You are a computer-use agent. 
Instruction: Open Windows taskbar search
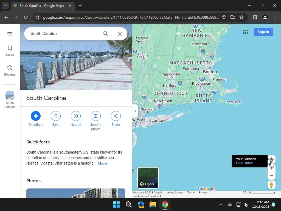click(x=129, y=204)
